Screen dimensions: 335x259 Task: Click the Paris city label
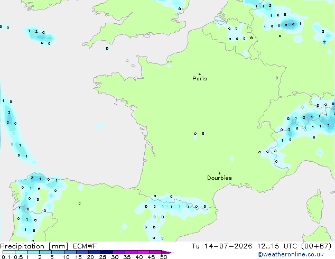(x=200, y=79)
